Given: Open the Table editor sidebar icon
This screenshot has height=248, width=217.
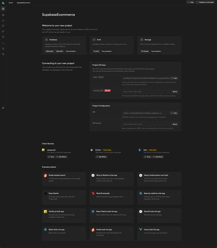Looking at the screenshot, I should coord(3,15).
